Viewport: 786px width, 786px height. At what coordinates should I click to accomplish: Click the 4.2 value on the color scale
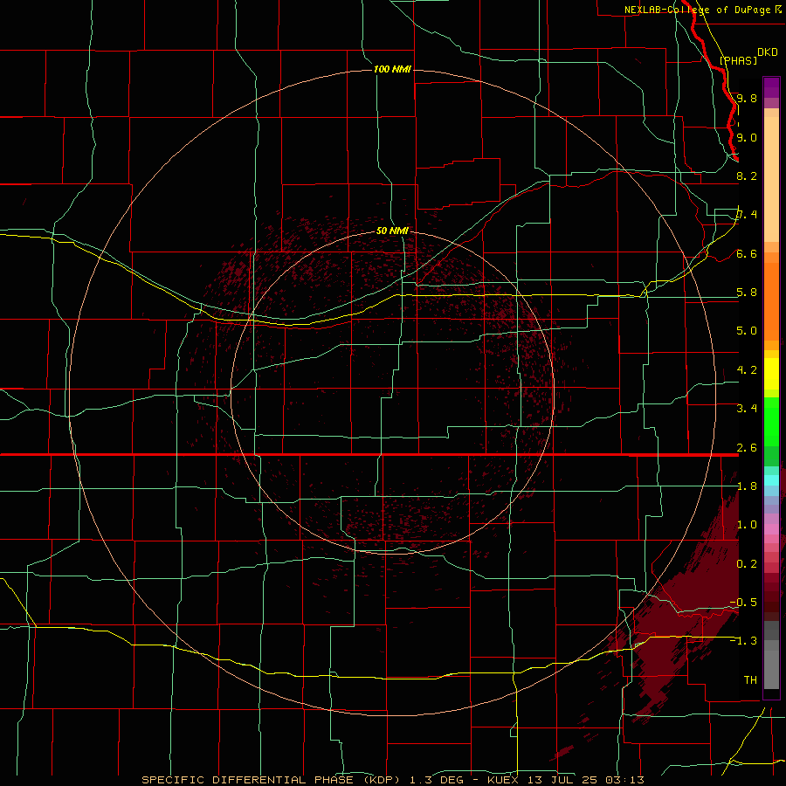(747, 370)
